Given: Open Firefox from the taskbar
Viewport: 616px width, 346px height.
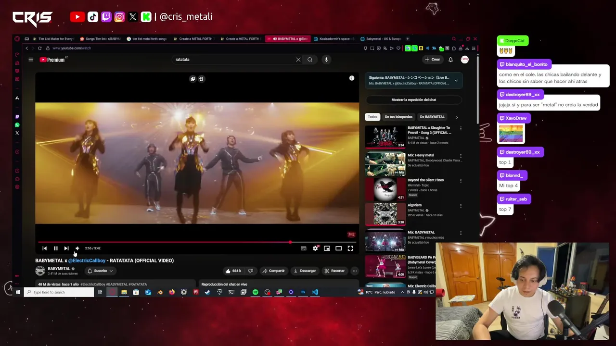Looking at the screenshot, I should coord(172,292).
